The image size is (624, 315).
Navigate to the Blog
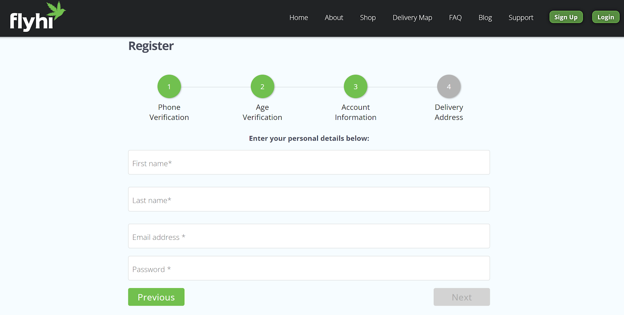(485, 18)
